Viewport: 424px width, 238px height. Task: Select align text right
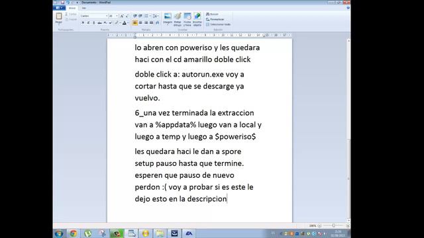146,22
